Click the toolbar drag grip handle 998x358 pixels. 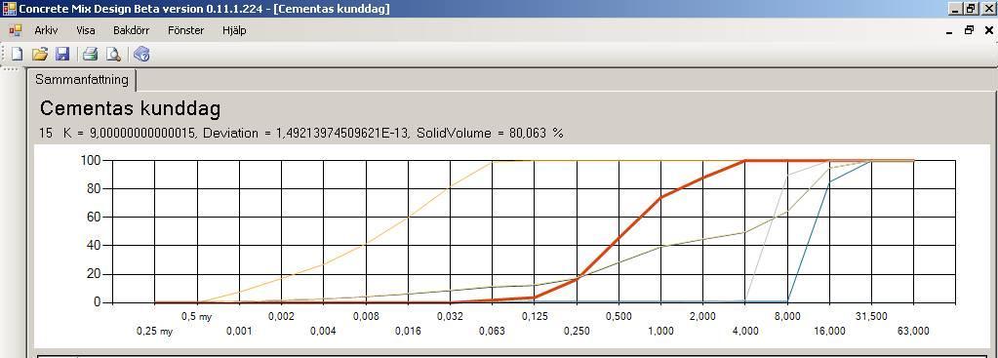[x=5, y=55]
